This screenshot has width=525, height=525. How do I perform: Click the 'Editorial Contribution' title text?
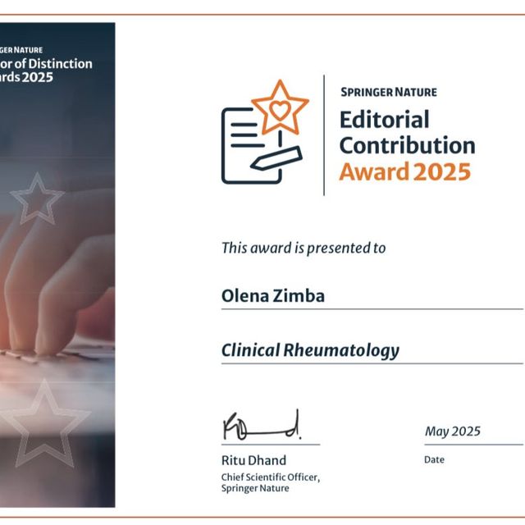coord(406,133)
